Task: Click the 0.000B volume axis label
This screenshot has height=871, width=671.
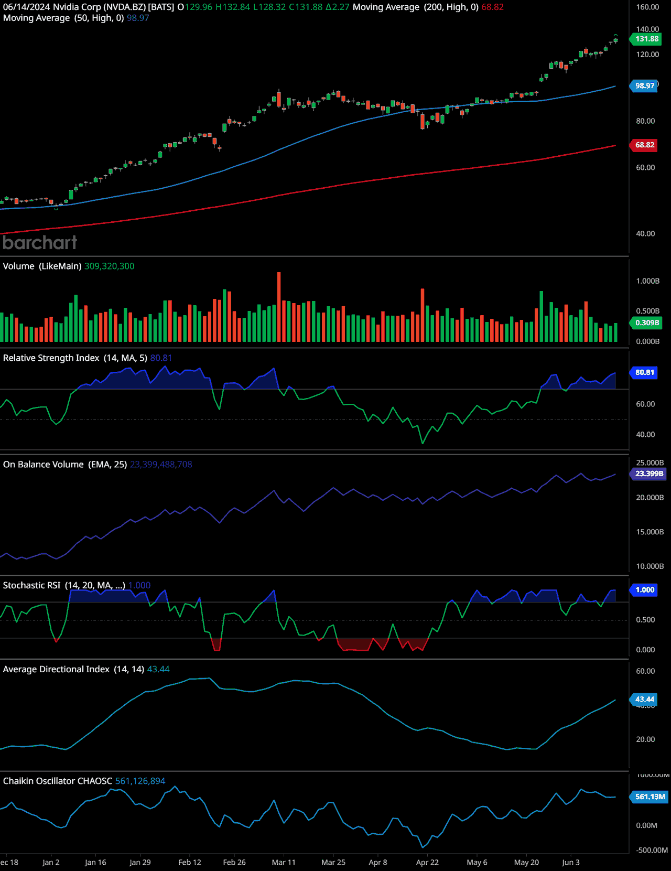Action: pos(648,341)
